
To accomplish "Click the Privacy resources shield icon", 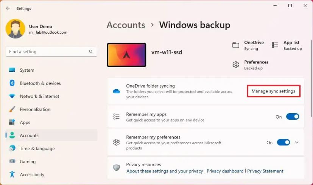I will click(117, 168).
